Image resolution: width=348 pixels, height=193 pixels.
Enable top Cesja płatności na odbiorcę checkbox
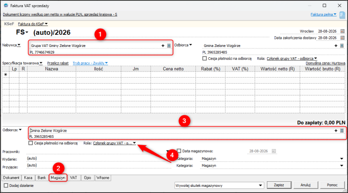click(205, 58)
